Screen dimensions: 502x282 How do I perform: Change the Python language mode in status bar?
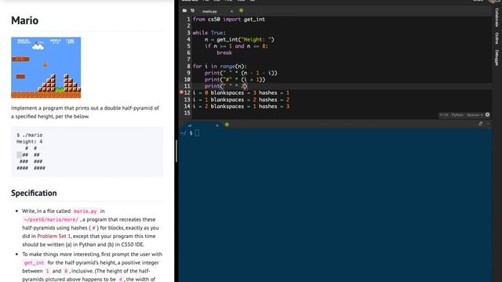tap(457, 115)
